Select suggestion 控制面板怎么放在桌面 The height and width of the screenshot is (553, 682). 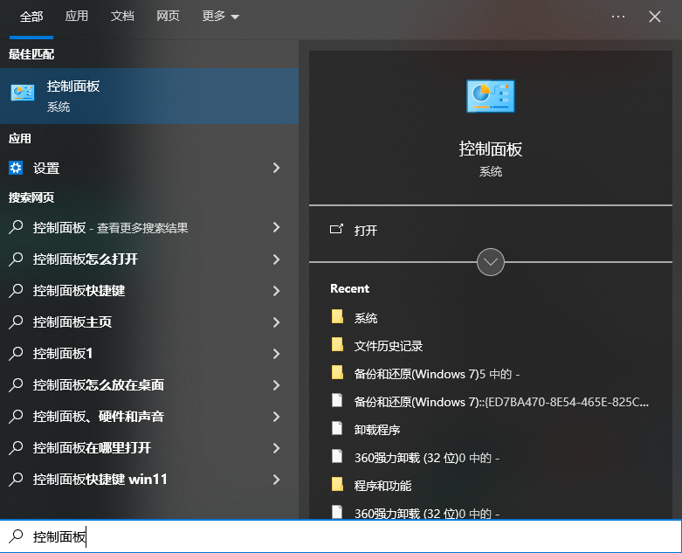149,385
